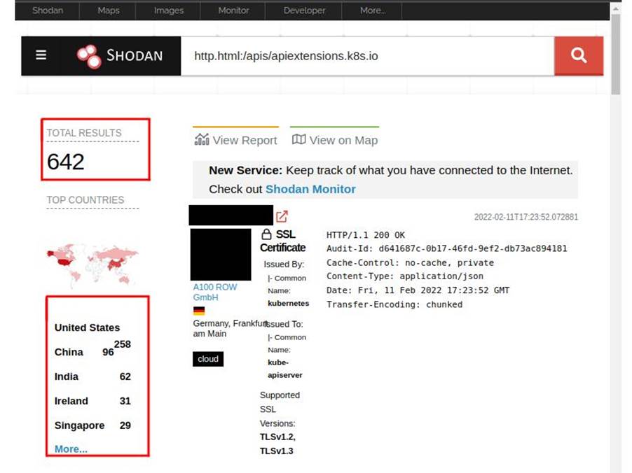The height and width of the screenshot is (473, 632).
Task: Click the kube-apiserver common name
Action: coord(285,369)
